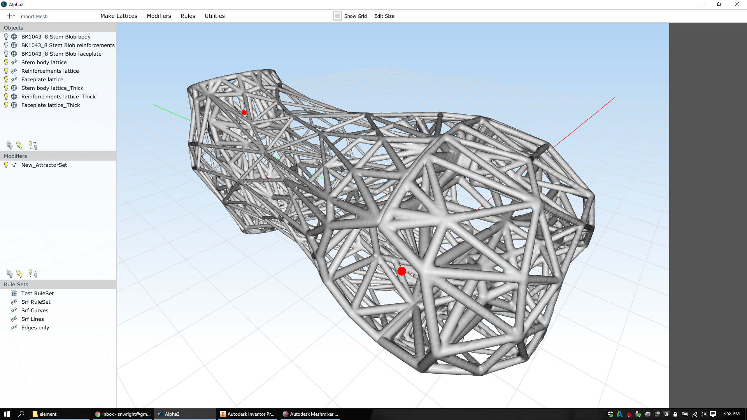747x420 pixels.
Task: Click lattice icon of Stem body lattice
Action: point(14,62)
